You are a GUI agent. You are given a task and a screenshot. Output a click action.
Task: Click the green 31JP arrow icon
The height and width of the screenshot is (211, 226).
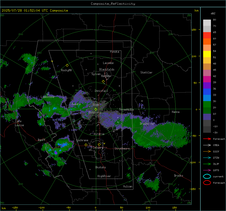pos(207,164)
